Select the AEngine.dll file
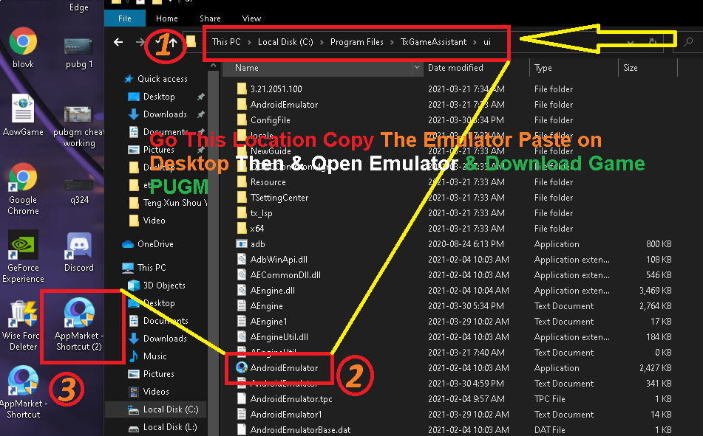This screenshot has height=436, width=703. [272, 291]
